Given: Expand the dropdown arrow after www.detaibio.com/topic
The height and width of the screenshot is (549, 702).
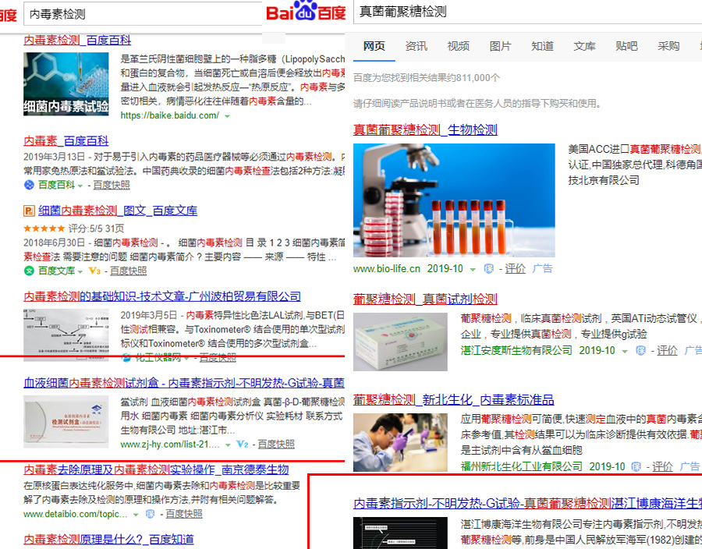Looking at the screenshot, I should pos(136,515).
